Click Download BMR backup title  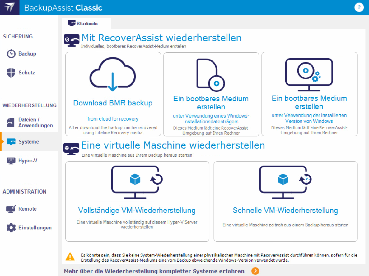[113, 103]
